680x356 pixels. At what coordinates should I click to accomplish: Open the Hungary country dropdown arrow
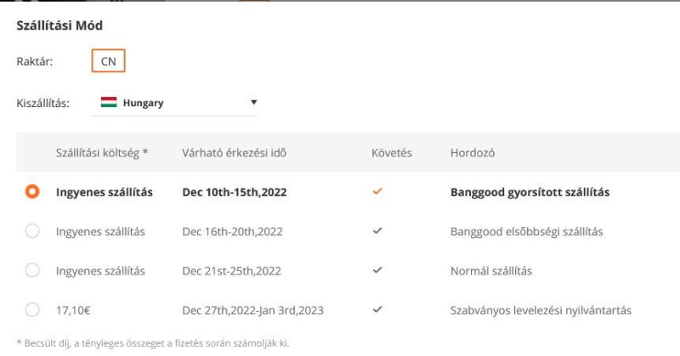coord(253,102)
